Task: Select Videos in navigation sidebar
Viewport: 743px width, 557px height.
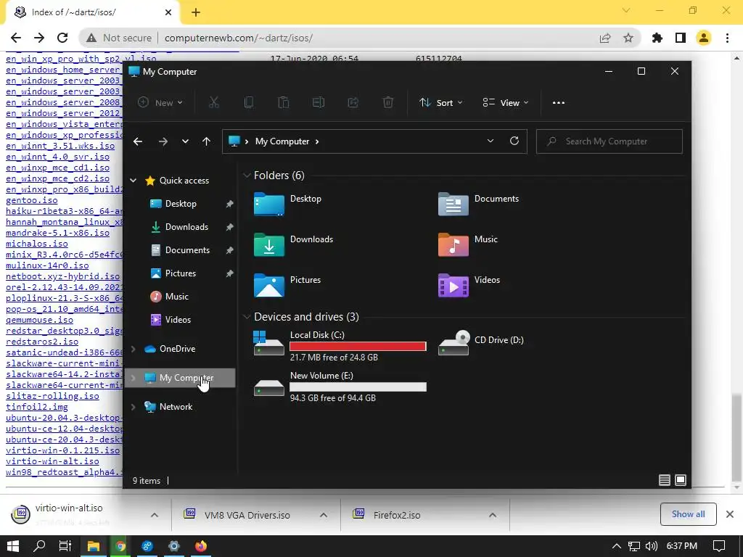Action: point(178,320)
